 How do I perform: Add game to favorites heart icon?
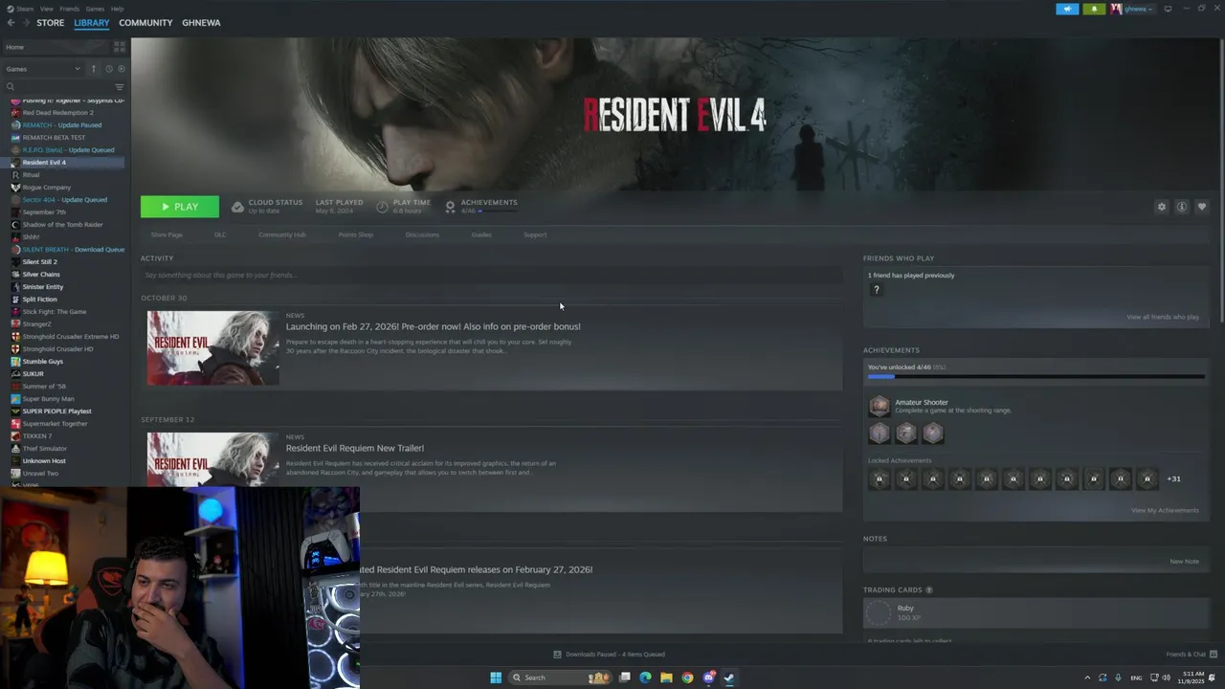click(1202, 207)
